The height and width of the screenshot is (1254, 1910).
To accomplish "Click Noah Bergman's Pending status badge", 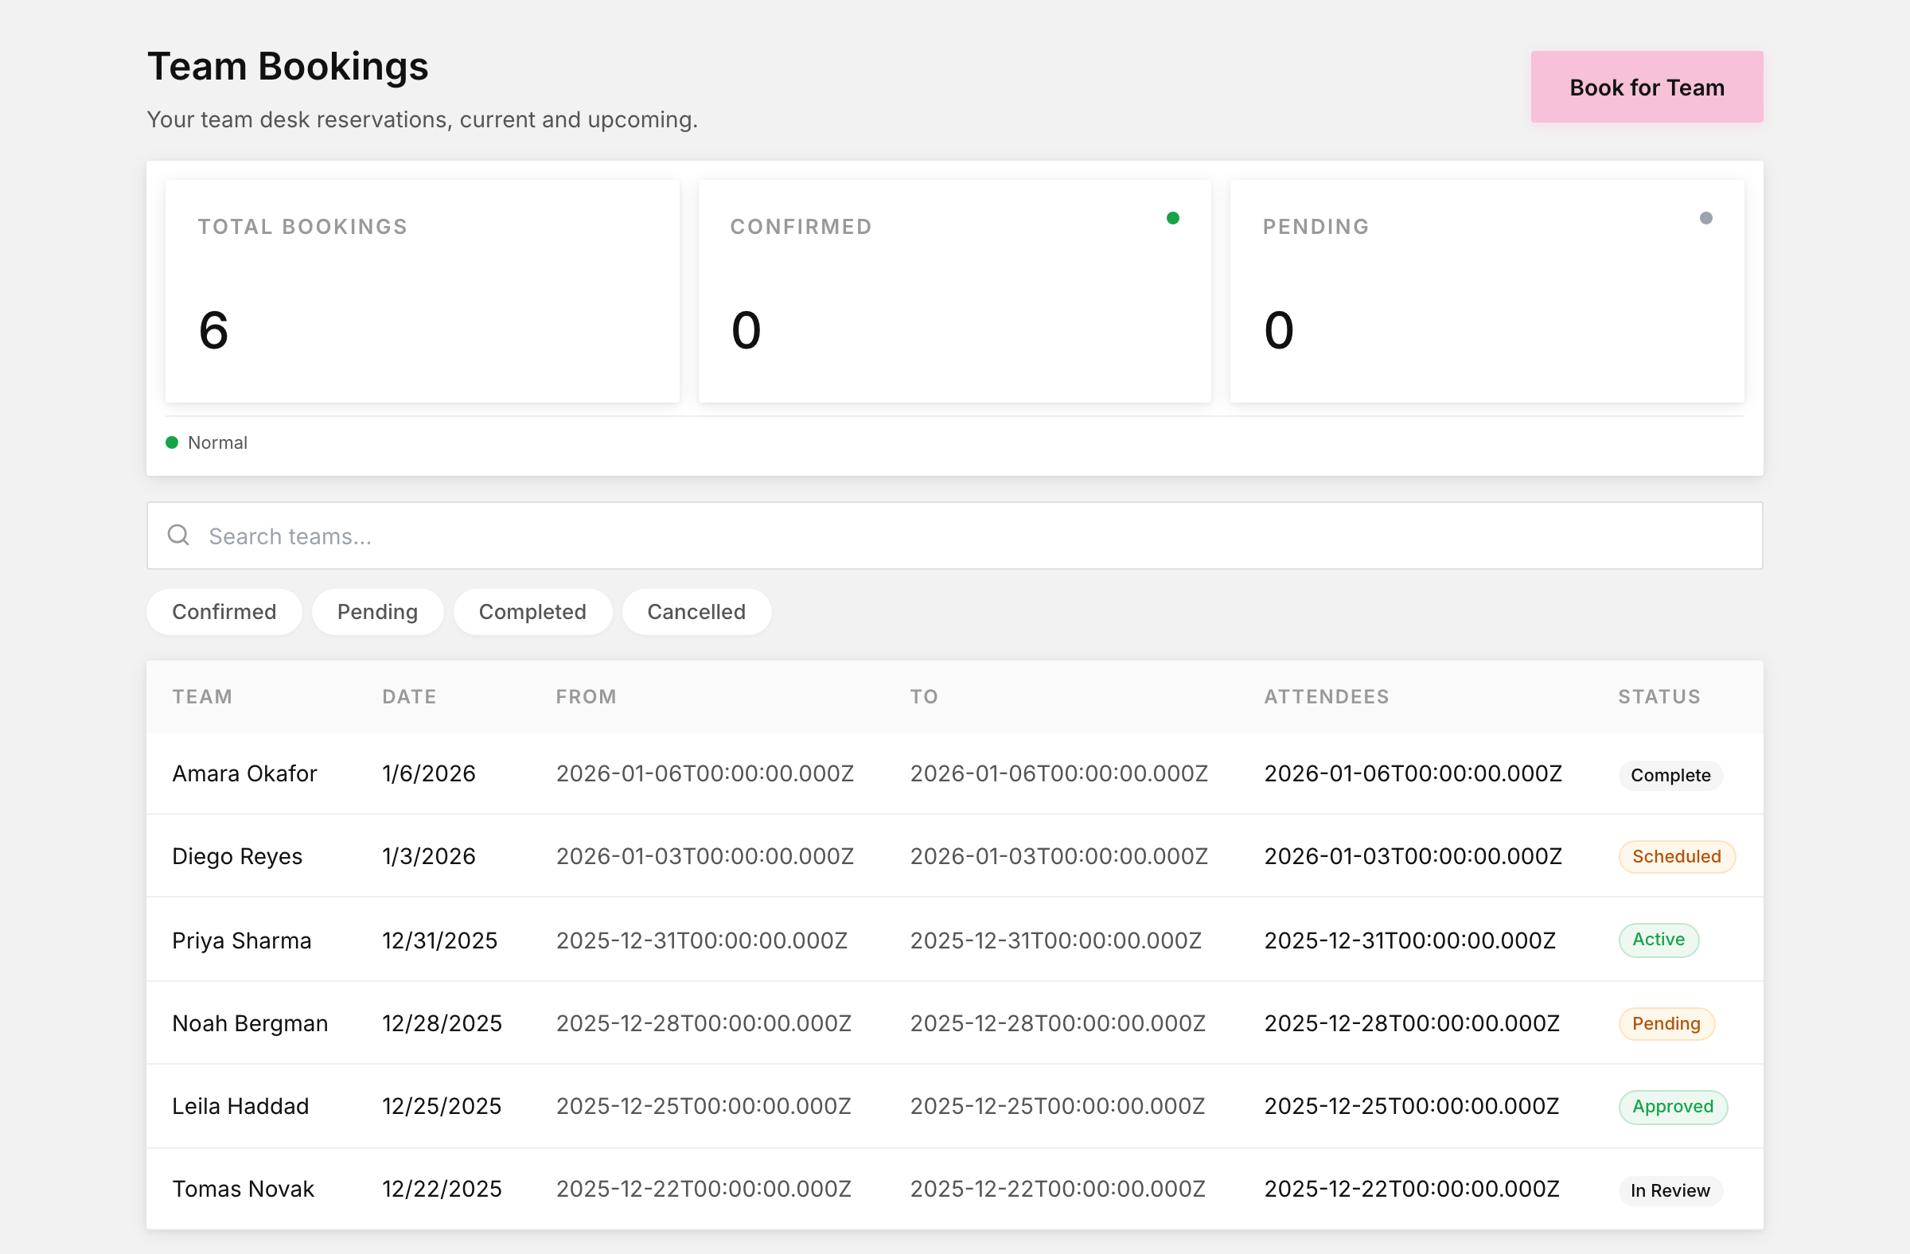I will pos(1666,1024).
